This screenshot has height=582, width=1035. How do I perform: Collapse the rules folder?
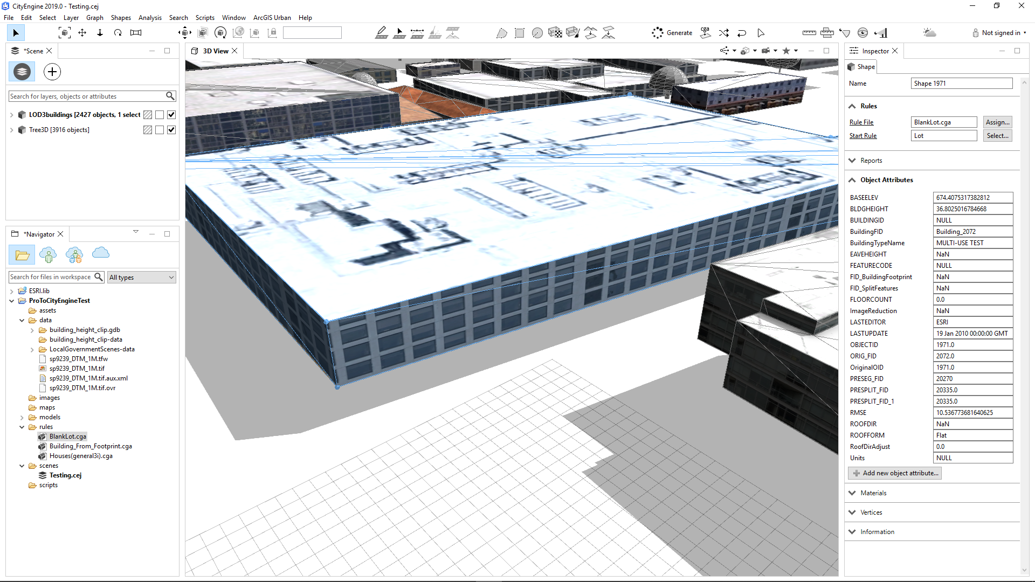22,427
